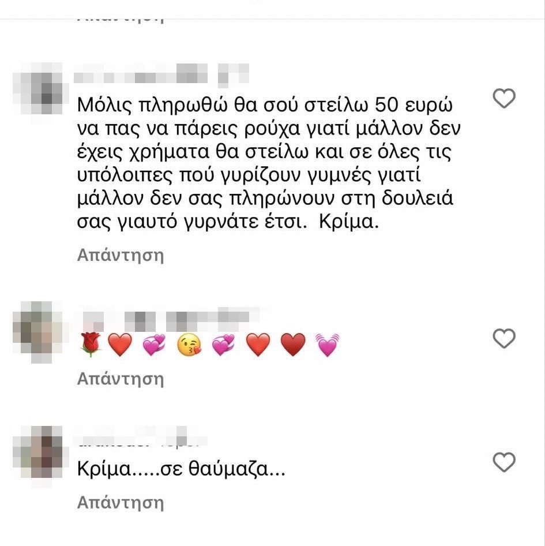Click Απάντηση below 'Κρίμα.....σε θαύμαζα...'
Screen dimensions: 545x546
pos(121,503)
